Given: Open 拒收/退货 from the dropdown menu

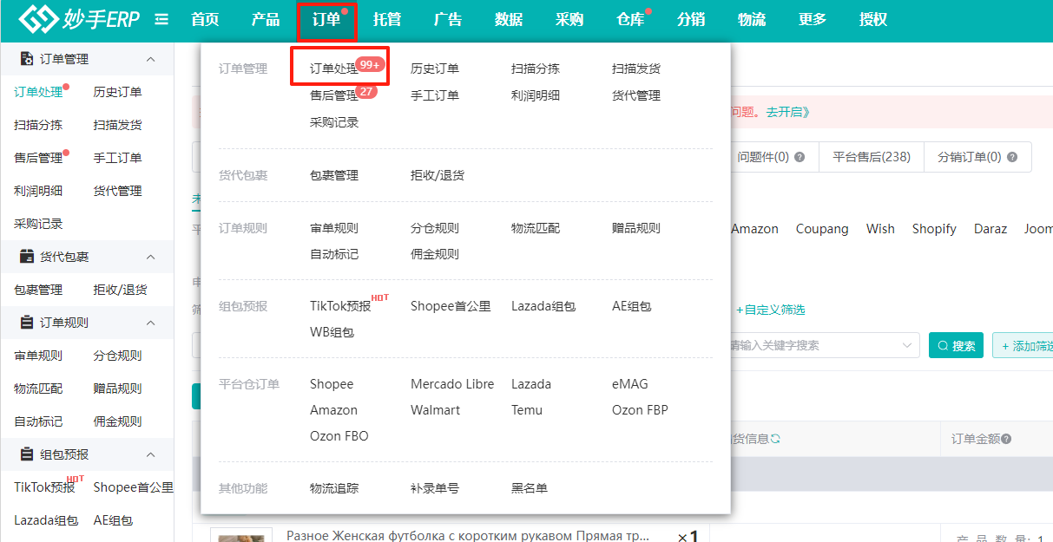Looking at the screenshot, I should 438,175.
